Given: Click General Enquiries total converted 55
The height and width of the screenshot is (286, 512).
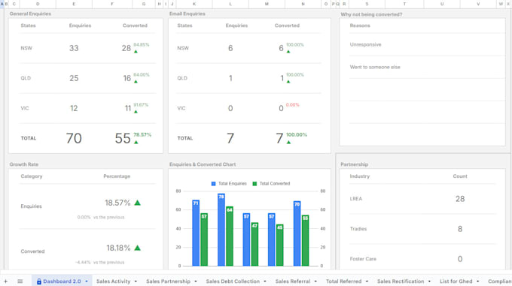Looking at the screenshot, I should pyautogui.click(x=123, y=138).
